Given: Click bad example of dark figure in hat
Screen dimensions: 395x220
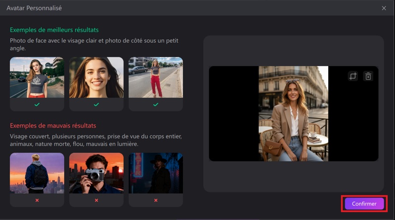Looking at the screenshot, I should pos(156,173).
